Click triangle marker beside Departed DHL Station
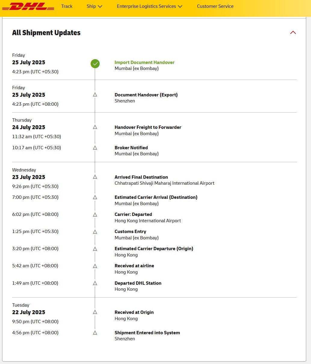The image size is (311, 364). pyautogui.click(x=95, y=283)
